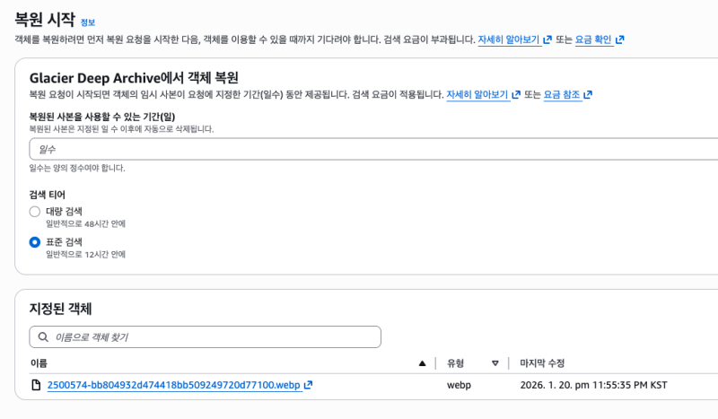Screen dimensions: 718x419
Task: Select the 표준 검색 radio option
Action: 35,242
